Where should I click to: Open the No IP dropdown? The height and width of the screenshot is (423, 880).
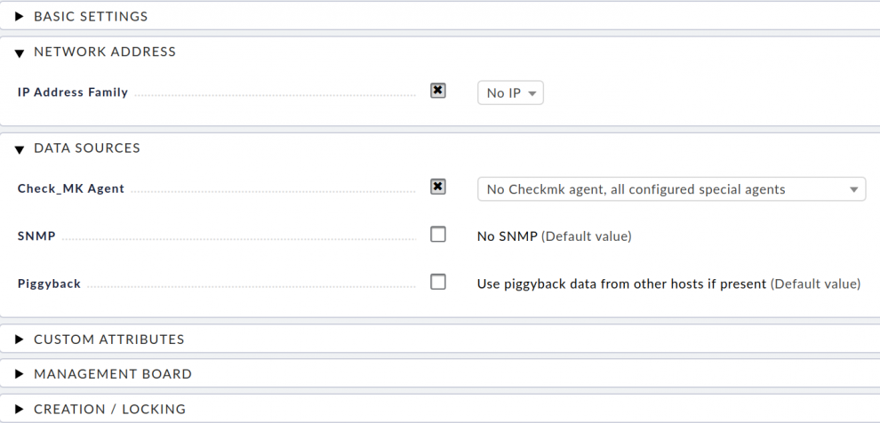pyautogui.click(x=510, y=93)
